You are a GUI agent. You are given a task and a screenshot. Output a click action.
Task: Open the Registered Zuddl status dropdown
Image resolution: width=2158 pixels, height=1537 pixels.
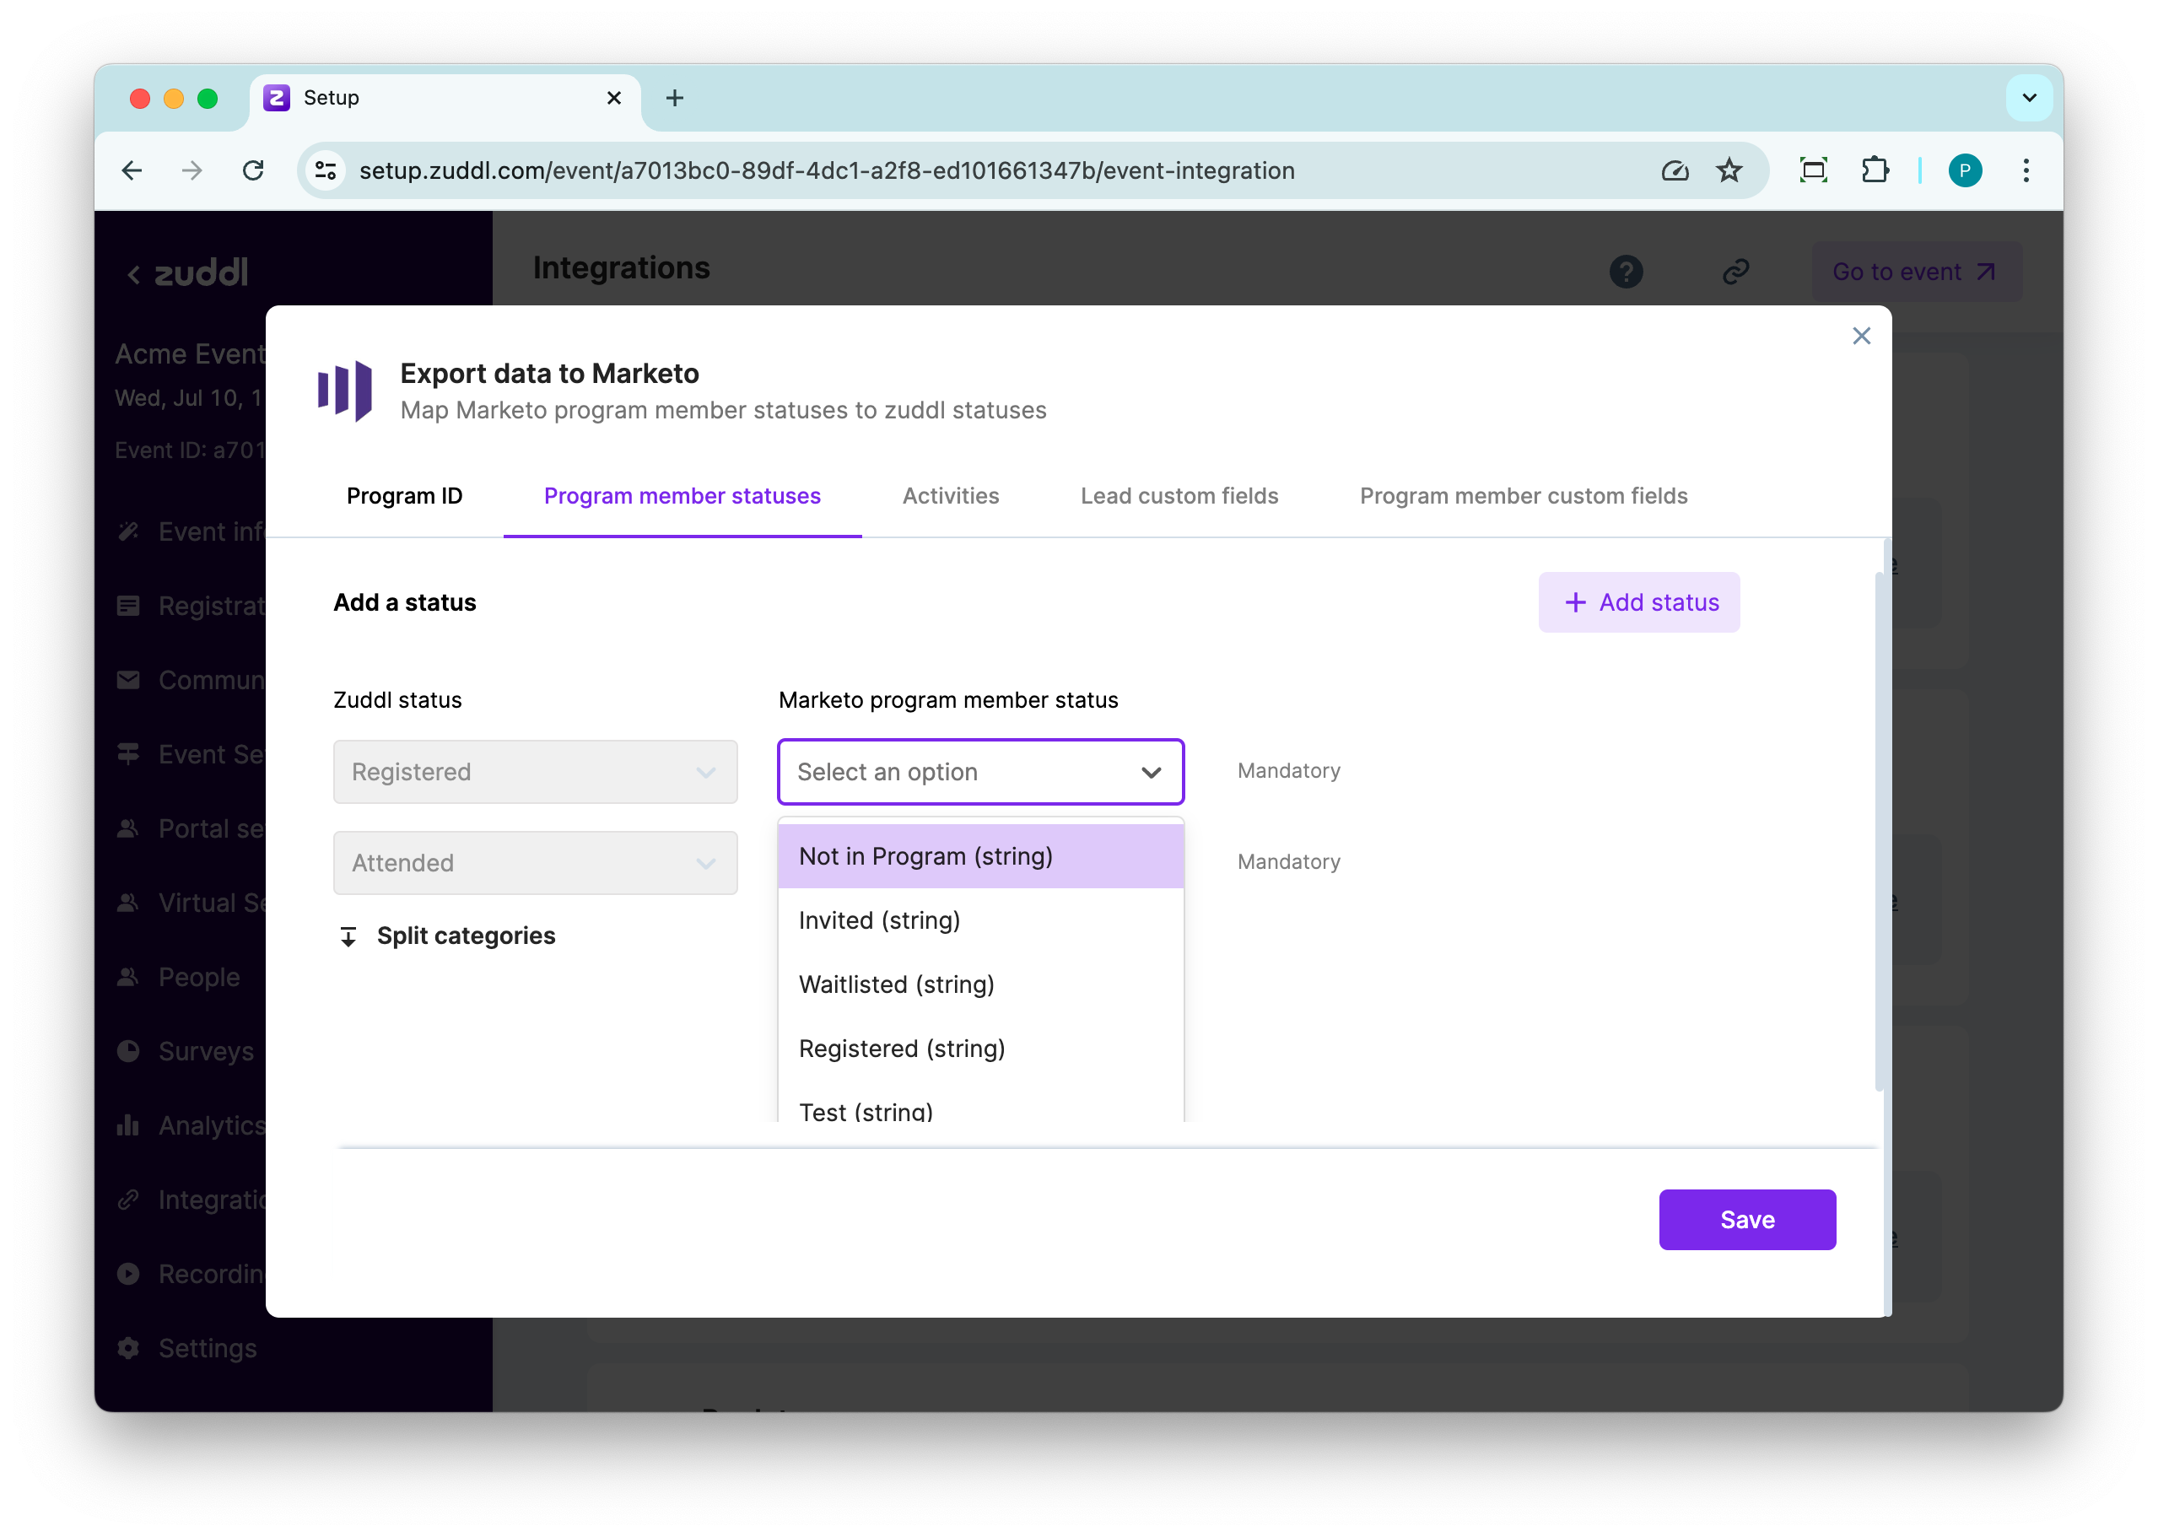[x=535, y=772]
